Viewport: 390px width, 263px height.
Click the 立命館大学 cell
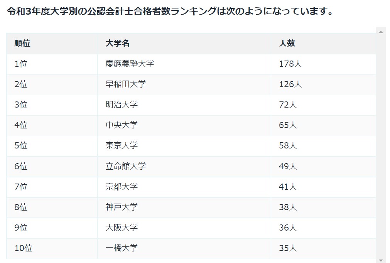point(184,167)
